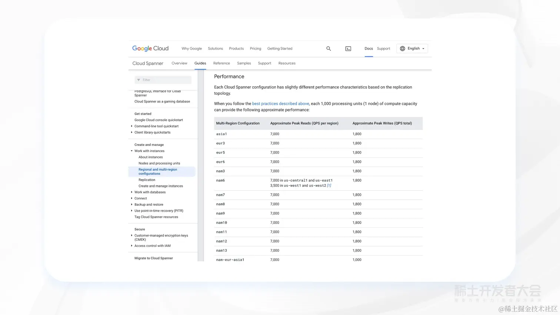The width and height of the screenshot is (560, 315).
Task: Select nam-eur-asia1 configuration cell
Action: click(230, 259)
